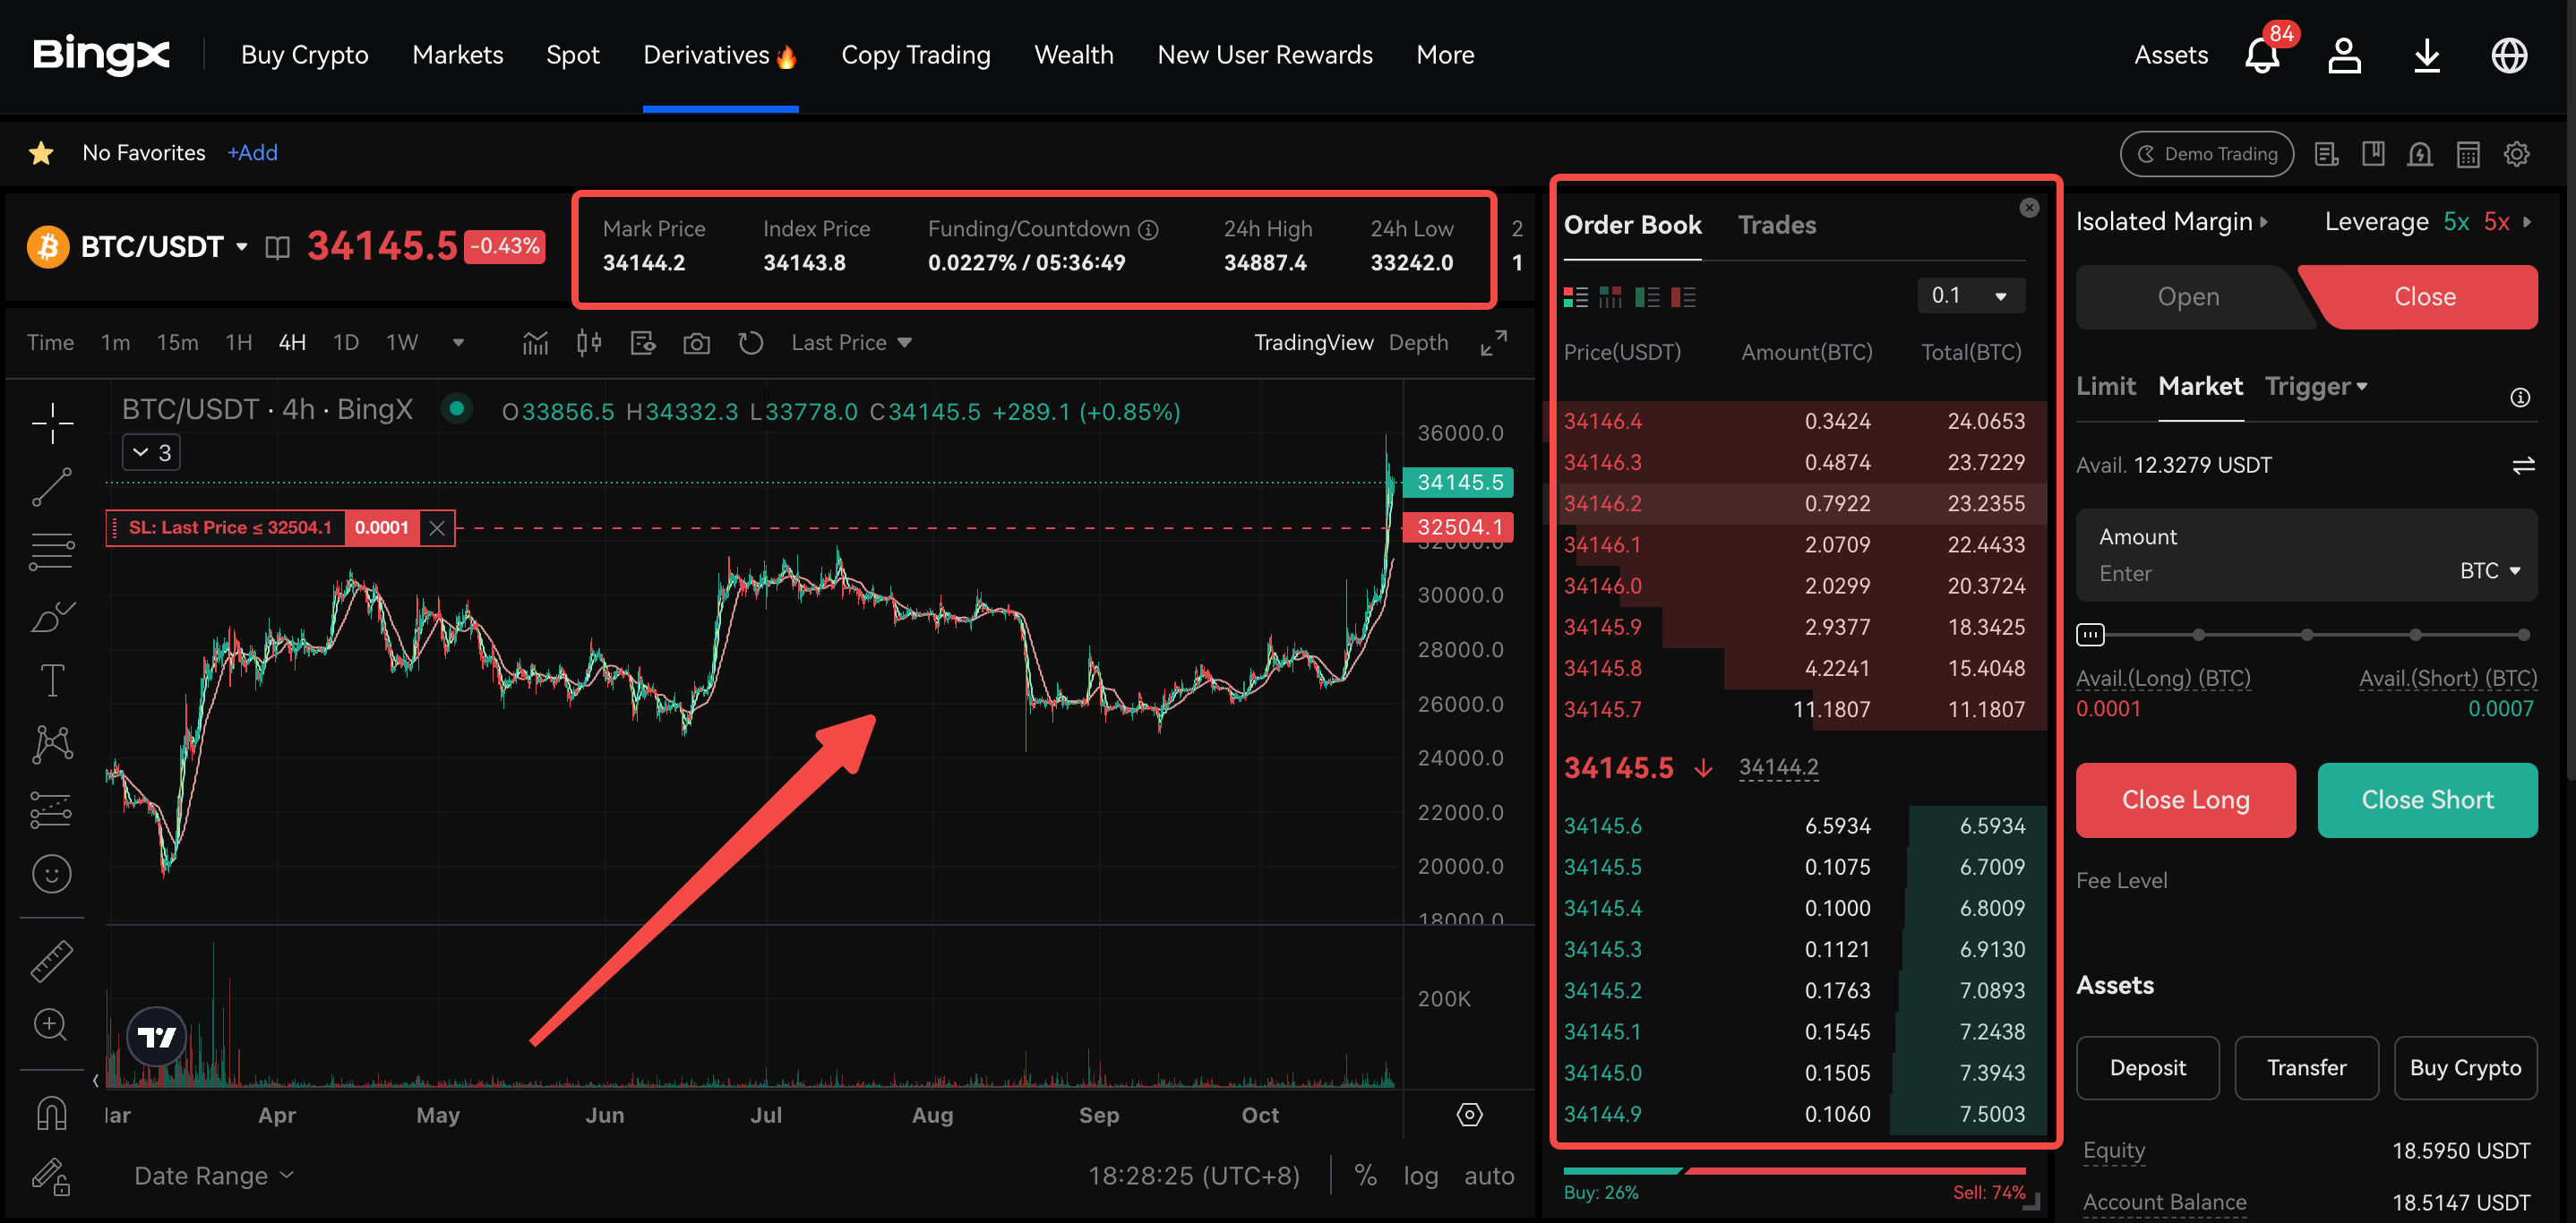Viewport: 2576px width, 1223px height.
Task: Toggle Demo Trading mode
Action: click(2206, 154)
